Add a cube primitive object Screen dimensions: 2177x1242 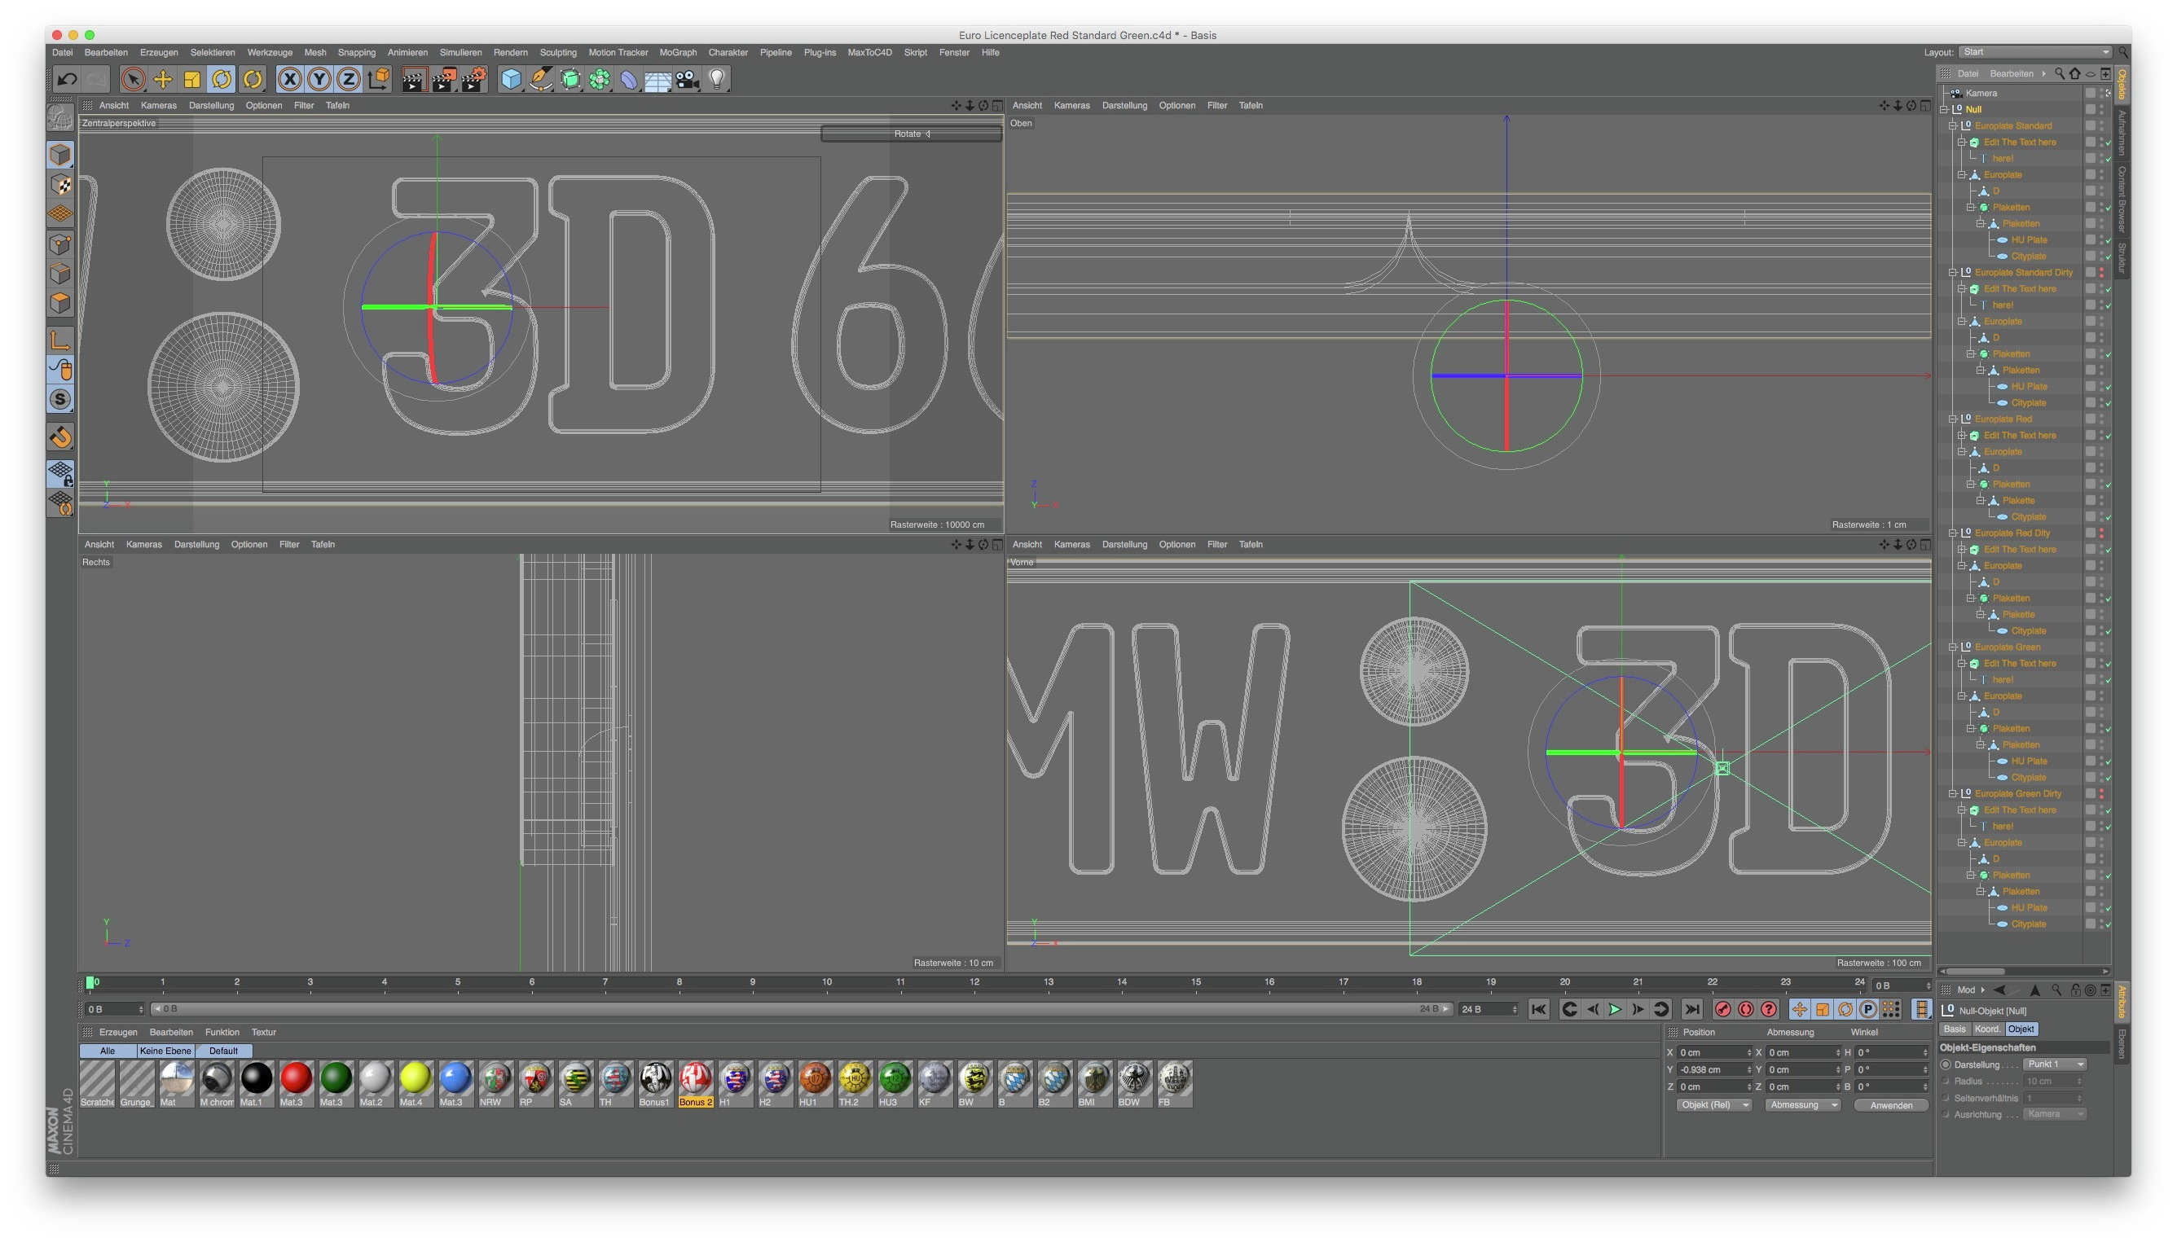[510, 79]
